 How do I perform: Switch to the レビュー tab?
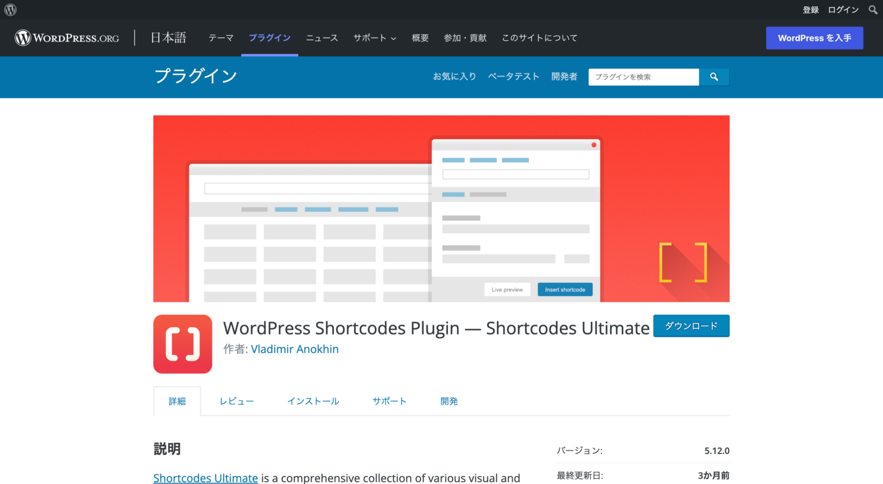[x=236, y=401]
